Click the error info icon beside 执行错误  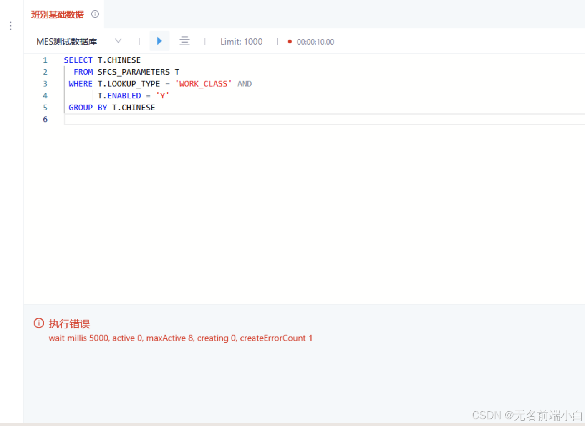(38, 323)
